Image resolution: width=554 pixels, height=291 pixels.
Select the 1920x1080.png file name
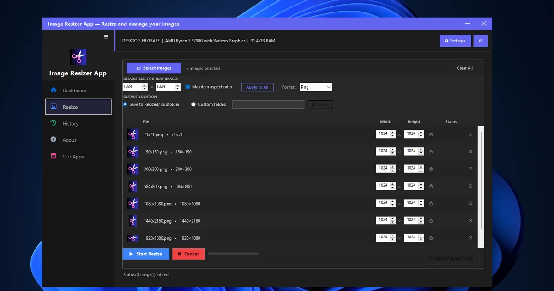pyautogui.click(x=157, y=238)
